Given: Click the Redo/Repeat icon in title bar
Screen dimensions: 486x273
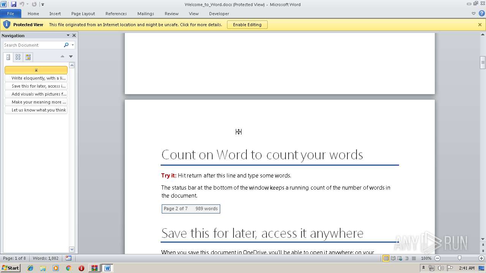Looking at the screenshot, I should pyautogui.click(x=34, y=4).
